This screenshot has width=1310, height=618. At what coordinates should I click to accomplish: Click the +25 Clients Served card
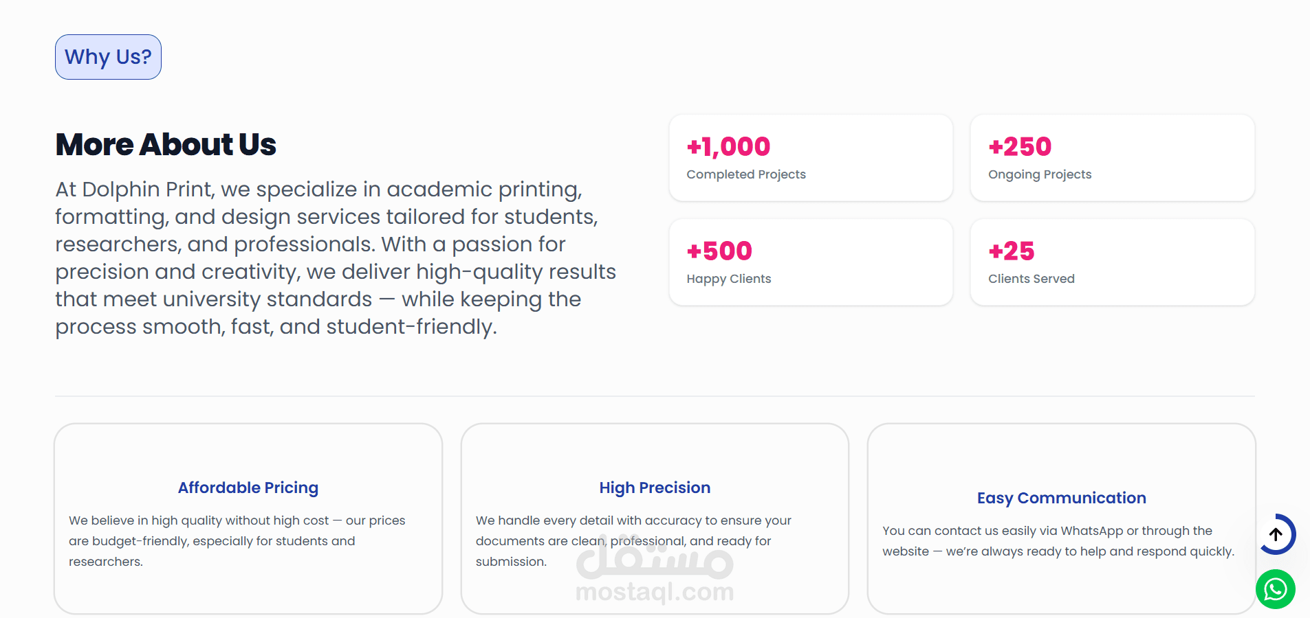pos(1113,262)
